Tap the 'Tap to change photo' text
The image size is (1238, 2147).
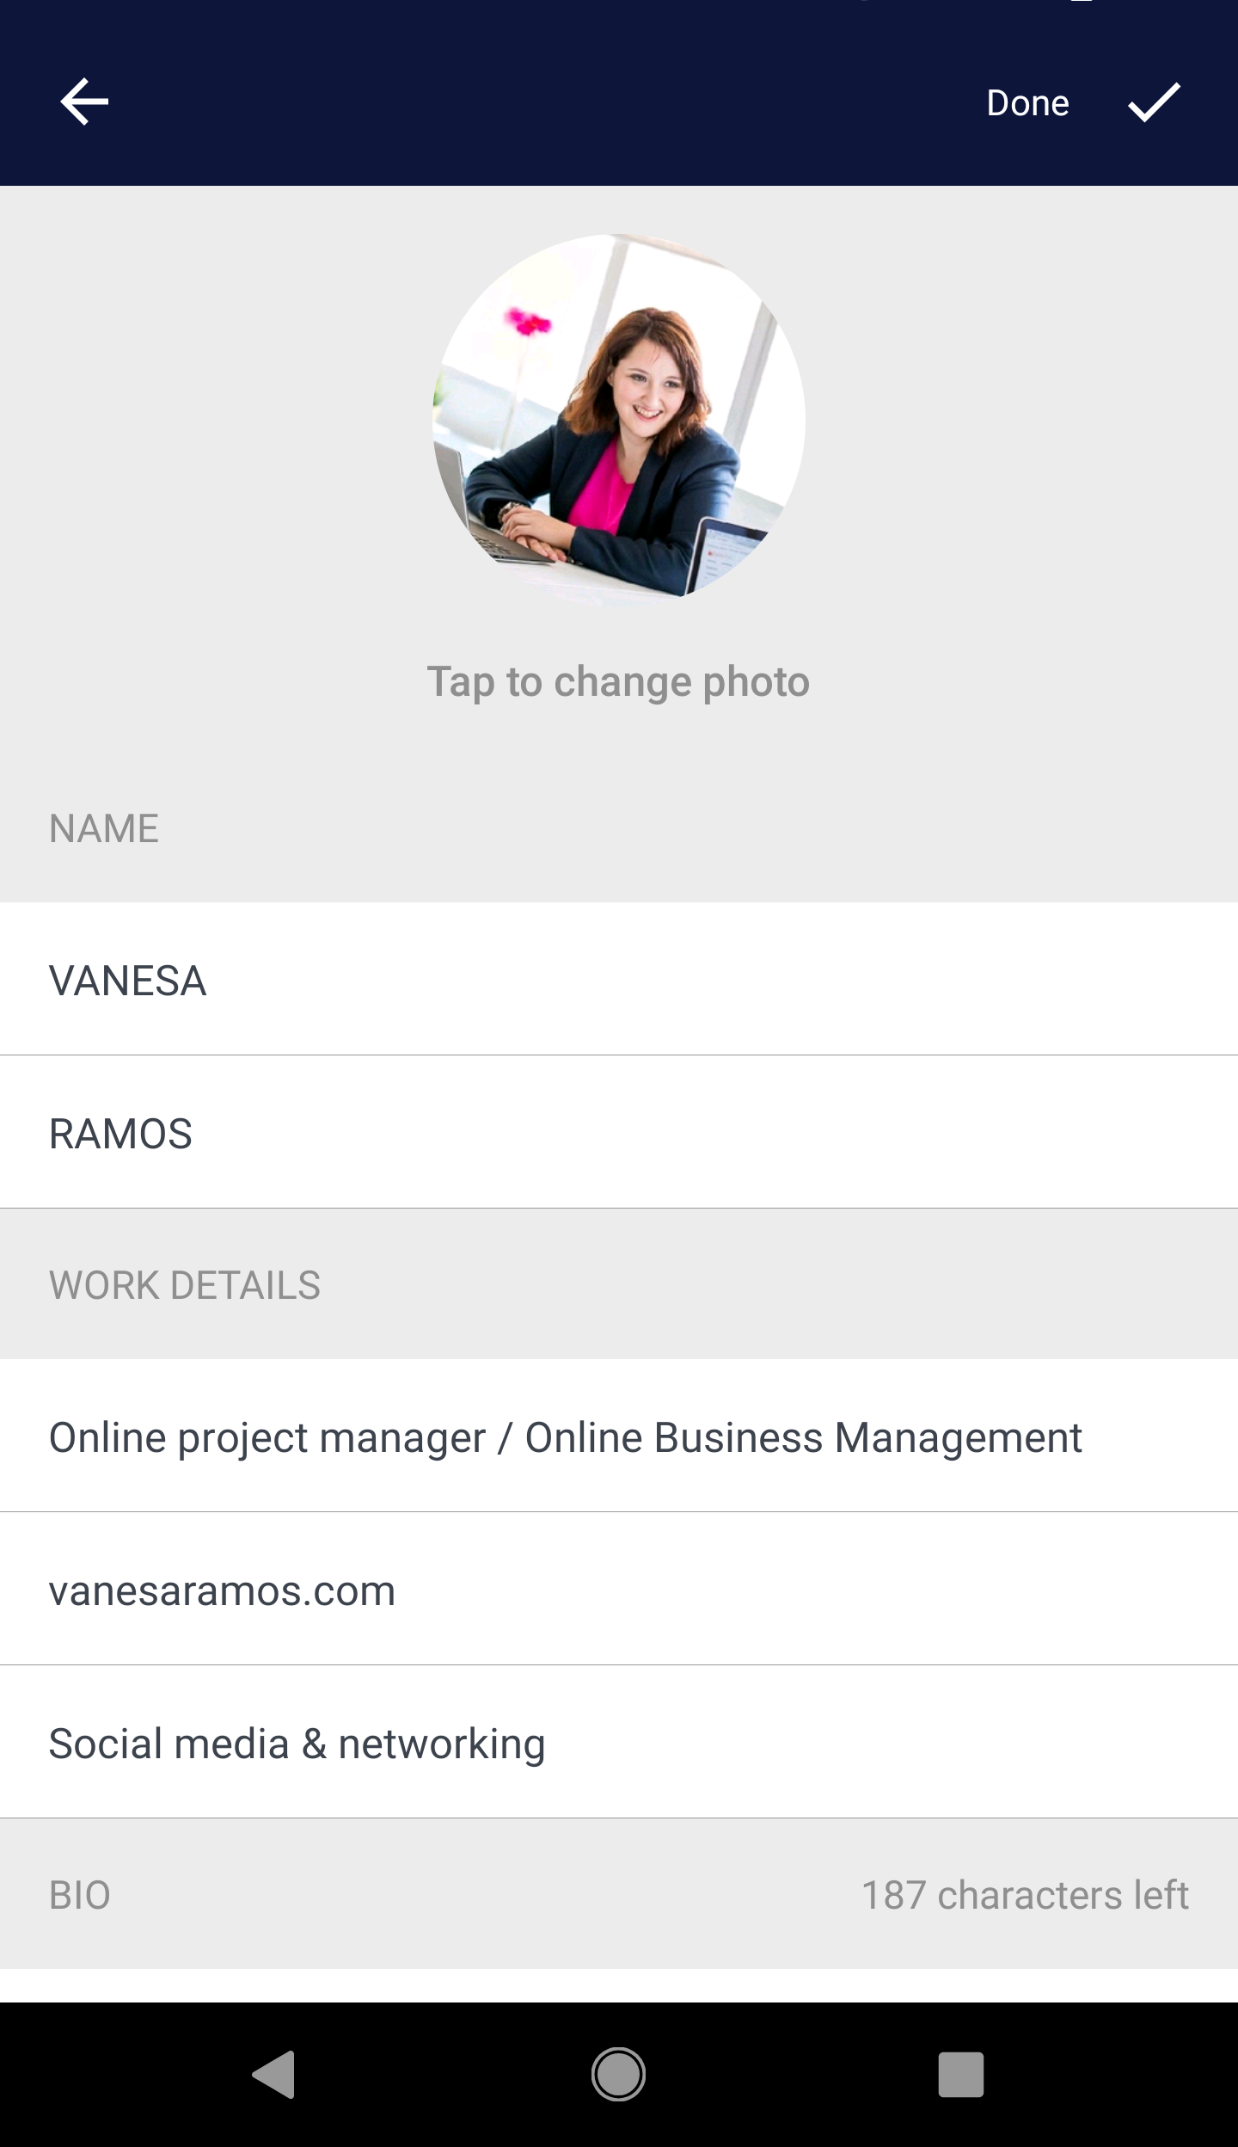[618, 682]
